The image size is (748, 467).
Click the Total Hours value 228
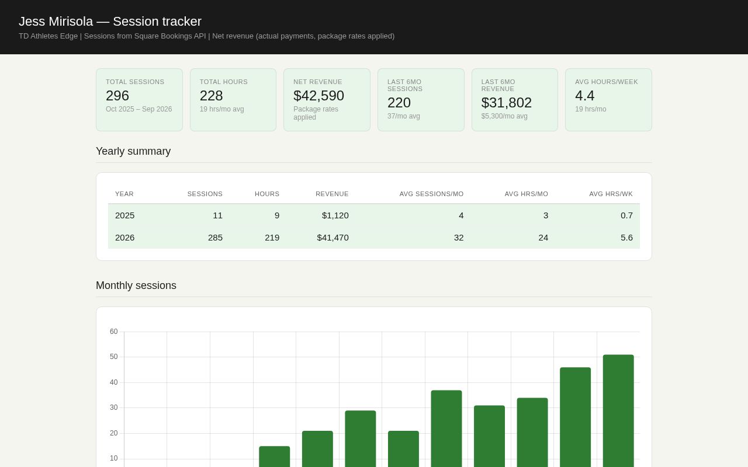(212, 96)
